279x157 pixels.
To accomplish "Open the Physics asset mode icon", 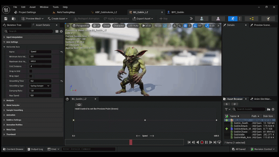I will 268,18.
